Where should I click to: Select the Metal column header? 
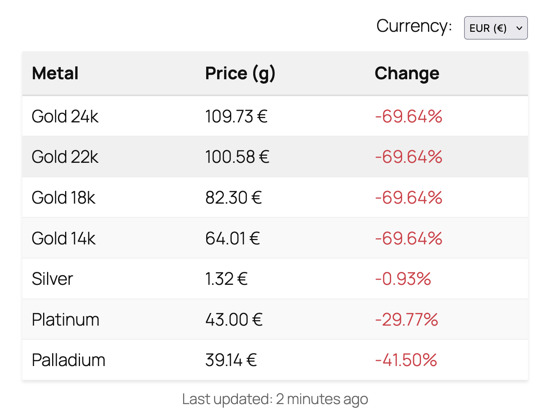[54, 73]
